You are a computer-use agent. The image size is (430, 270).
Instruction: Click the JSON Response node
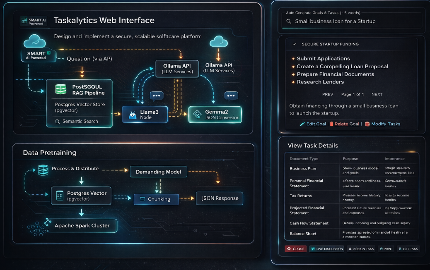point(220,198)
